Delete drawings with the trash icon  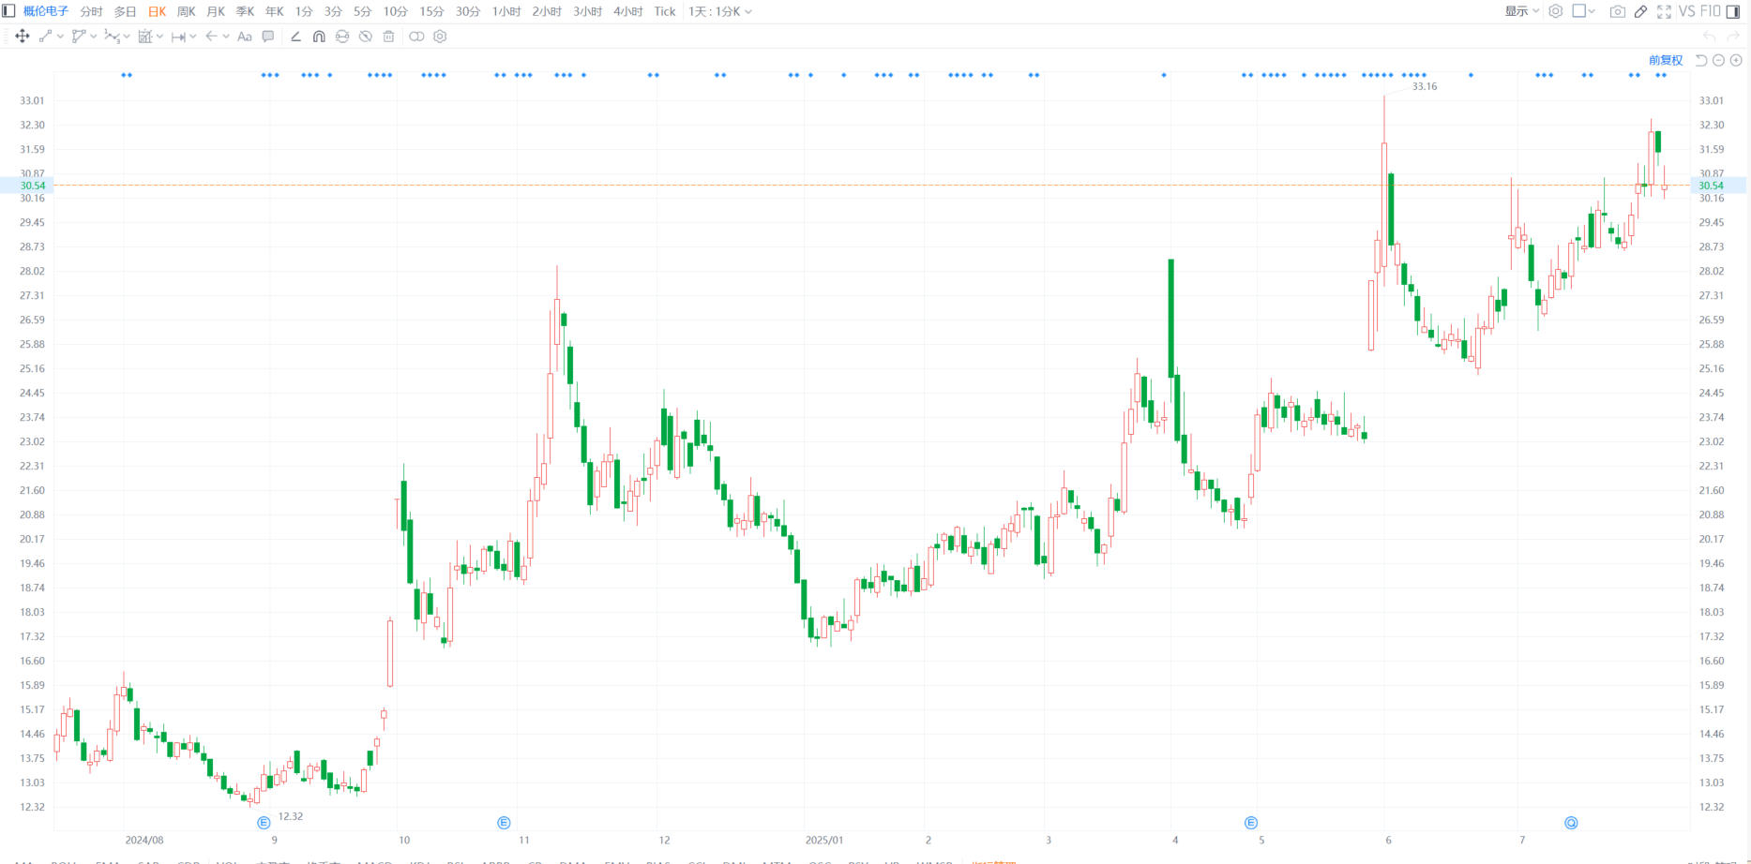point(388,37)
